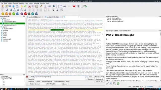Select stylesheet.css in Book Browser
This screenshot has height=90, width=161.
(x=8, y=29)
